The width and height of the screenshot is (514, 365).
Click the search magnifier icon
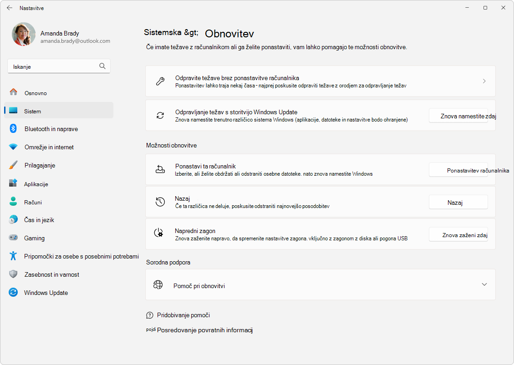pyautogui.click(x=102, y=66)
